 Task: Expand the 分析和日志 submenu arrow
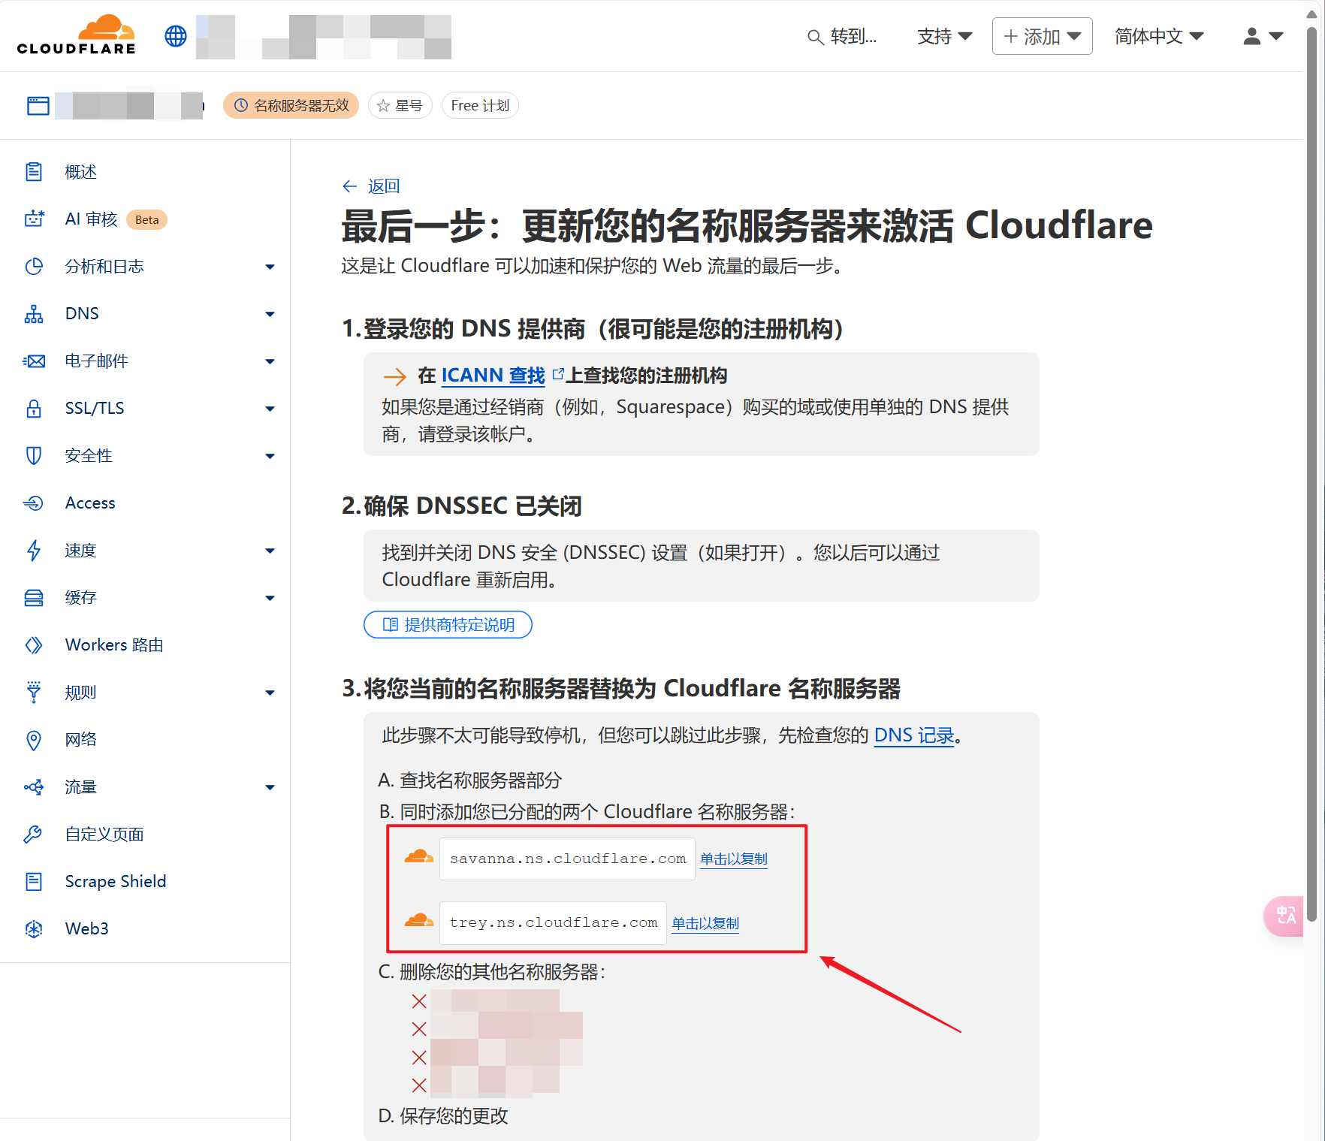pos(270,267)
